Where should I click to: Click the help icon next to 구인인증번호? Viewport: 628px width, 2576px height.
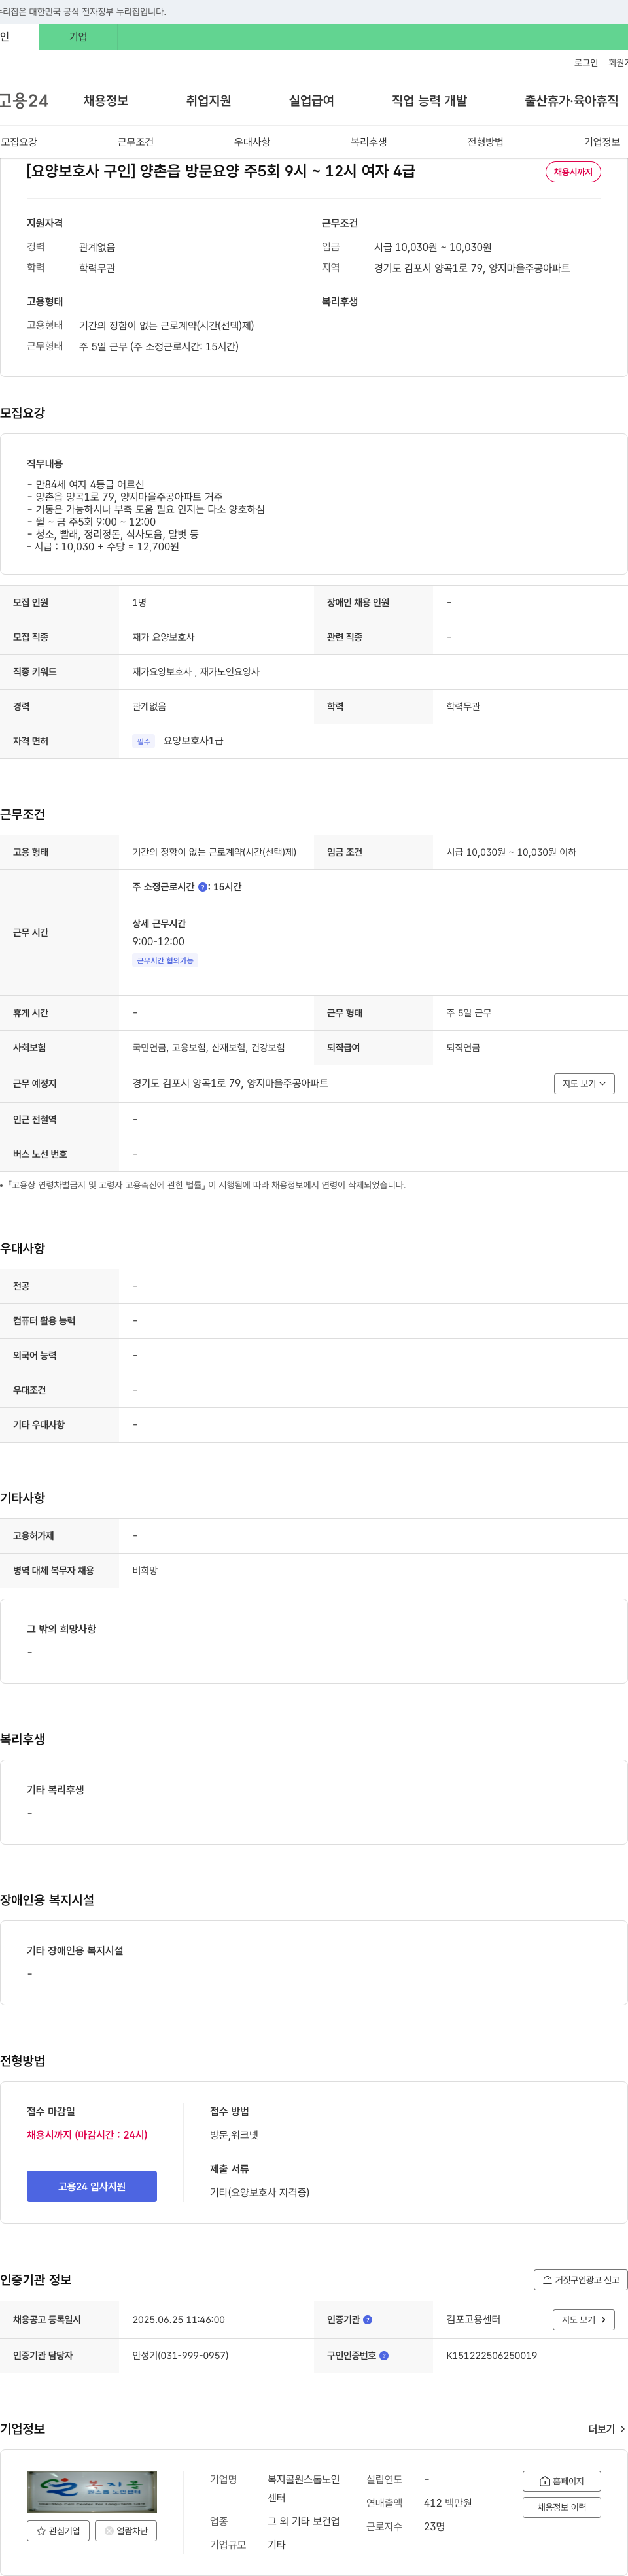coord(383,2356)
